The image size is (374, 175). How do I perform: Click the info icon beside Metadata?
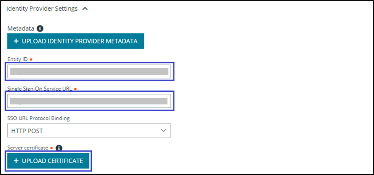click(x=40, y=29)
